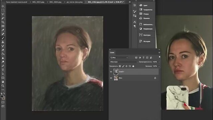The width and height of the screenshot is (213, 120).
Task: Switch to the IMG_8822.jpg document tab
Action: (38, 2)
